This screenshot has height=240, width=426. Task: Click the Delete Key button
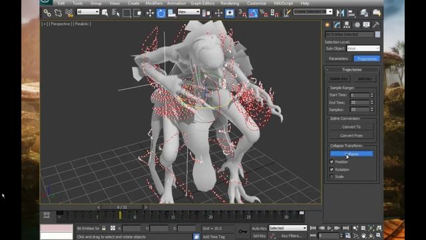[x=339, y=79]
